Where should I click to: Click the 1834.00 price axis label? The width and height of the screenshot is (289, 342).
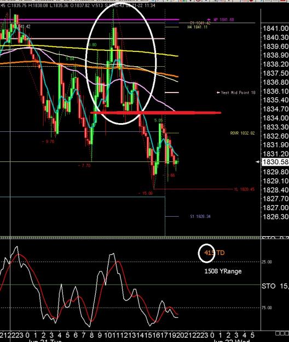pos(276,118)
